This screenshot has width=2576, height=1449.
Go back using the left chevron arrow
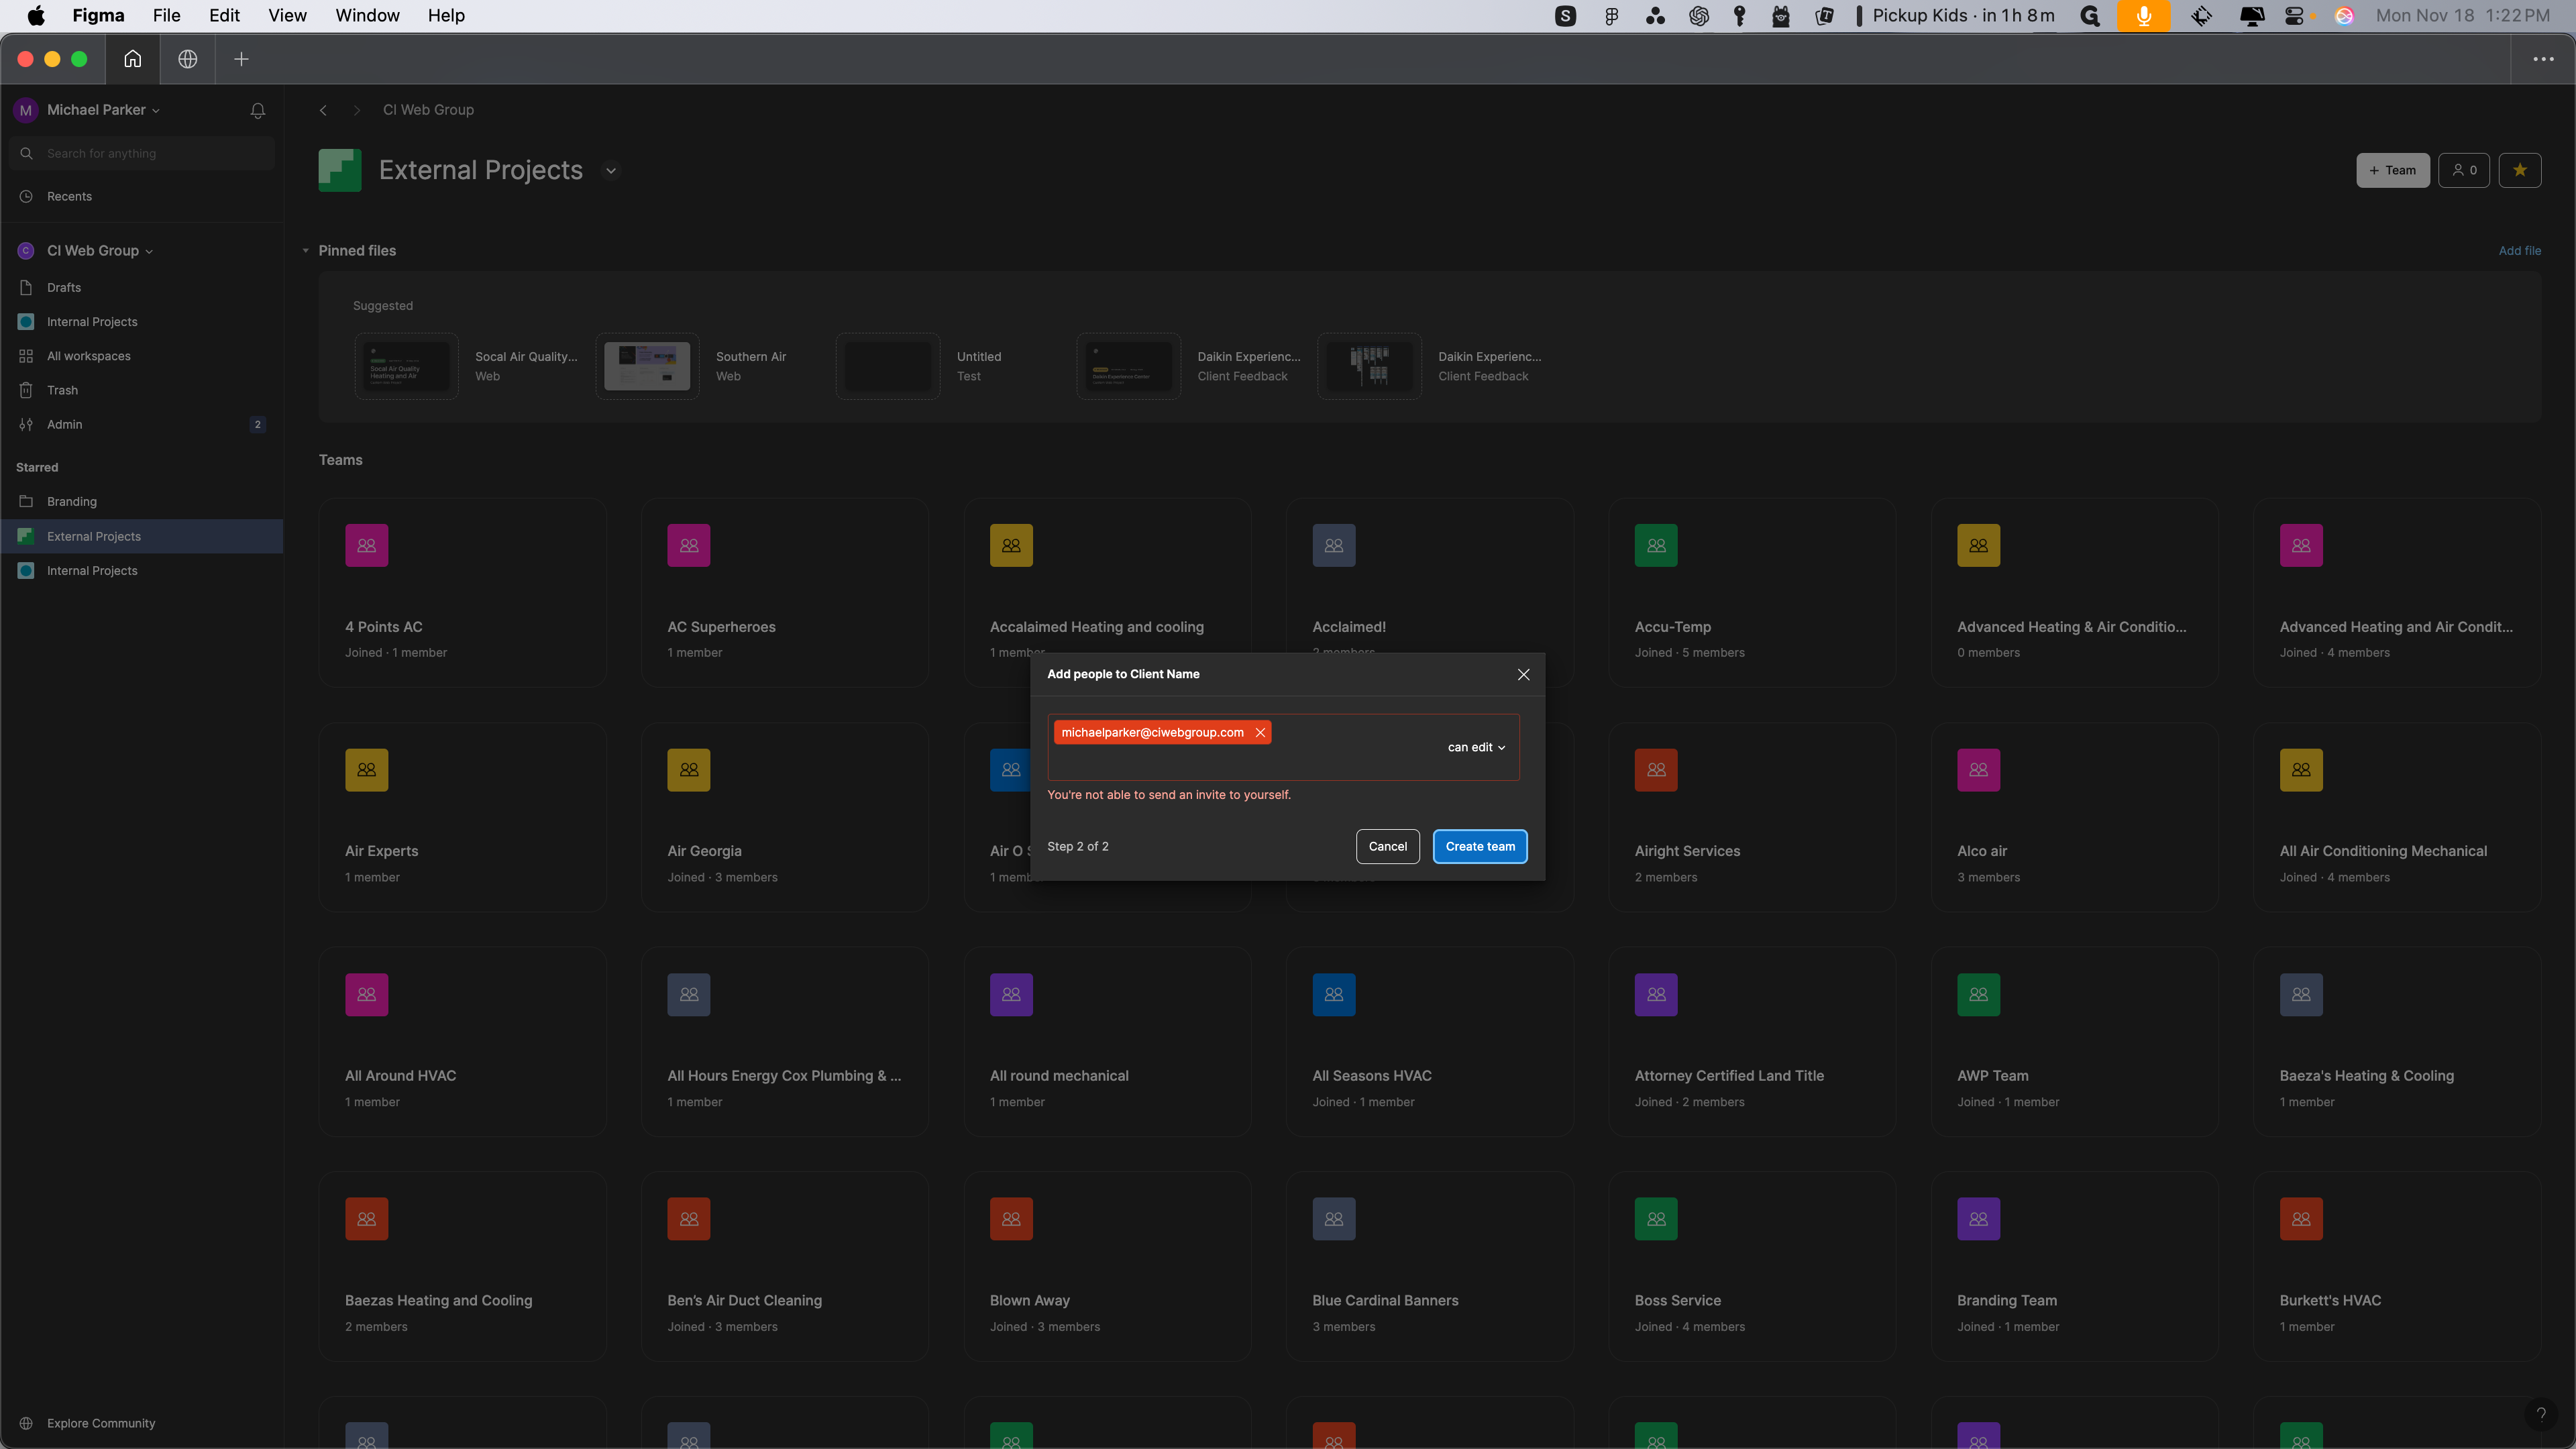tap(323, 110)
